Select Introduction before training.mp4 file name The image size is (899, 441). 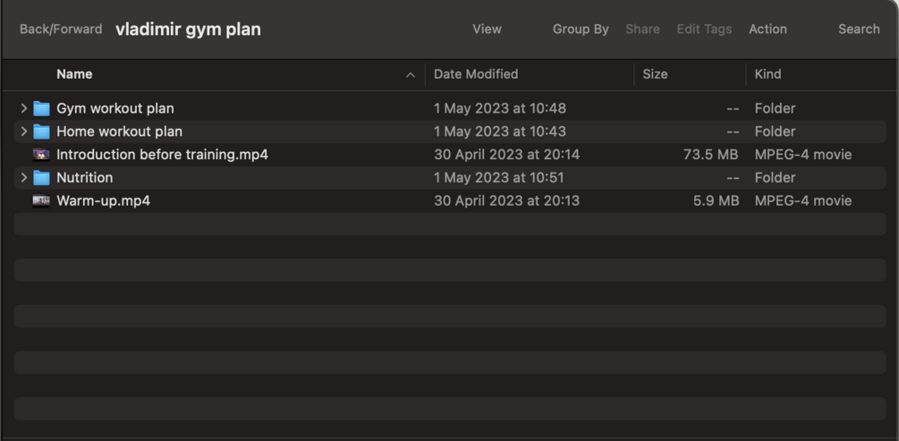(162, 155)
